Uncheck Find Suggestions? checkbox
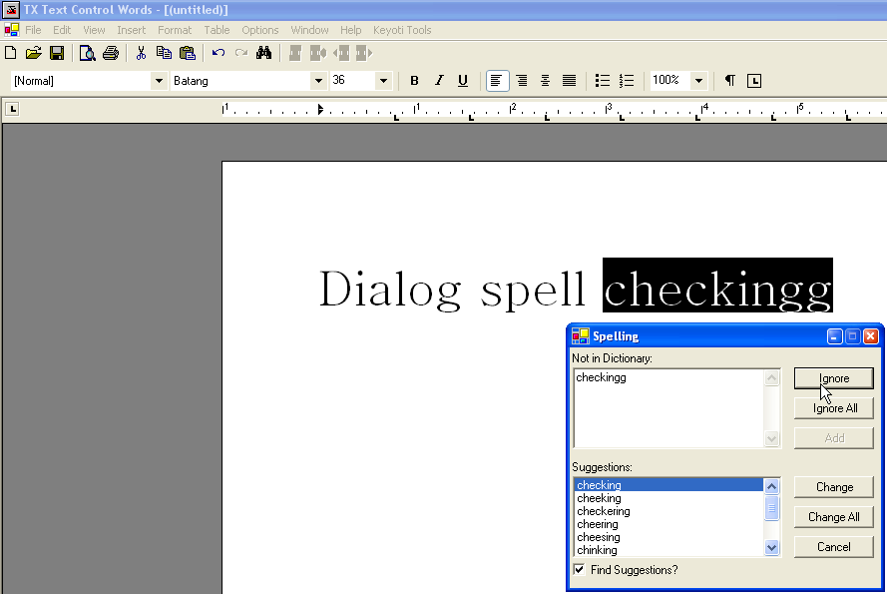The width and height of the screenshot is (887, 594). coord(580,570)
